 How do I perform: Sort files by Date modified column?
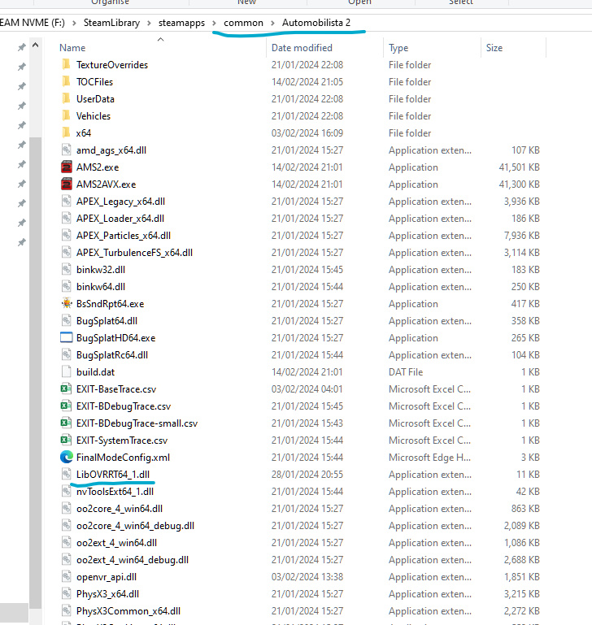coord(302,48)
